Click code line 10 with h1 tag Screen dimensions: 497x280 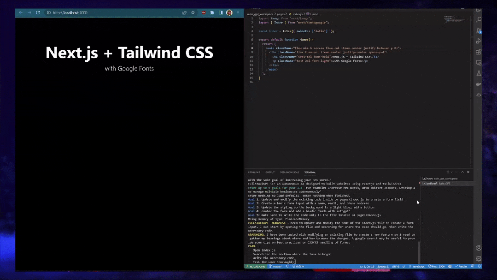click(326, 57)
